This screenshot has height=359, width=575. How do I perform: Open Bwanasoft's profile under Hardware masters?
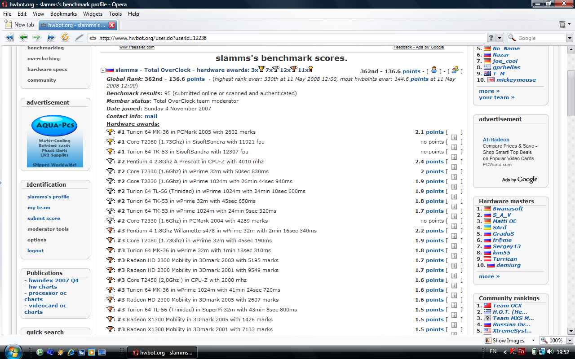[x=508, y=209]
